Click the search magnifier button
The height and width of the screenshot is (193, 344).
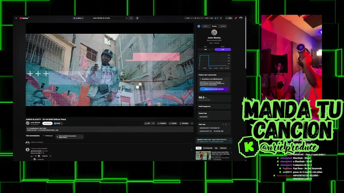(131, 18)
